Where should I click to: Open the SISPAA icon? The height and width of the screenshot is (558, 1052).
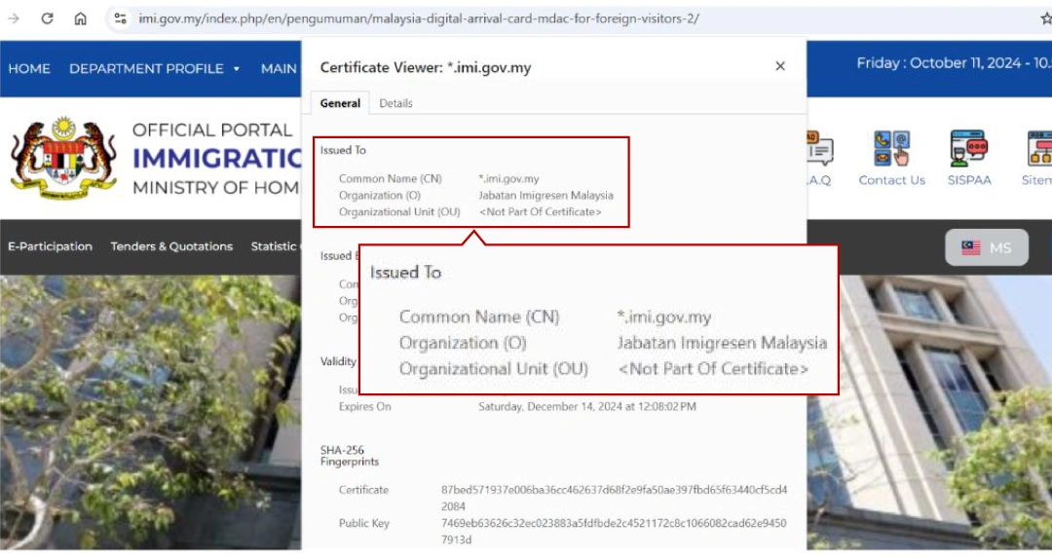click(x=968, y=158)
